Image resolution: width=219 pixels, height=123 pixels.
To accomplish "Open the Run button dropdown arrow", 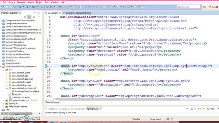I will [x=30, y=7].
